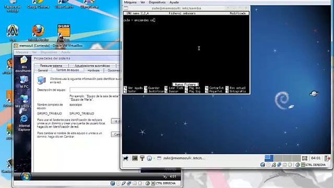The height and width of the screenshot is (188, 334).
Task: Launch Internet Explorer in XP guest
Action: pos(24,123)
